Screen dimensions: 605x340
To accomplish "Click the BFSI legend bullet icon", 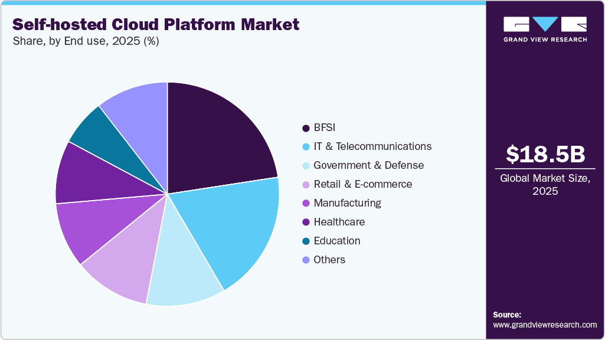I will point(305,127).
